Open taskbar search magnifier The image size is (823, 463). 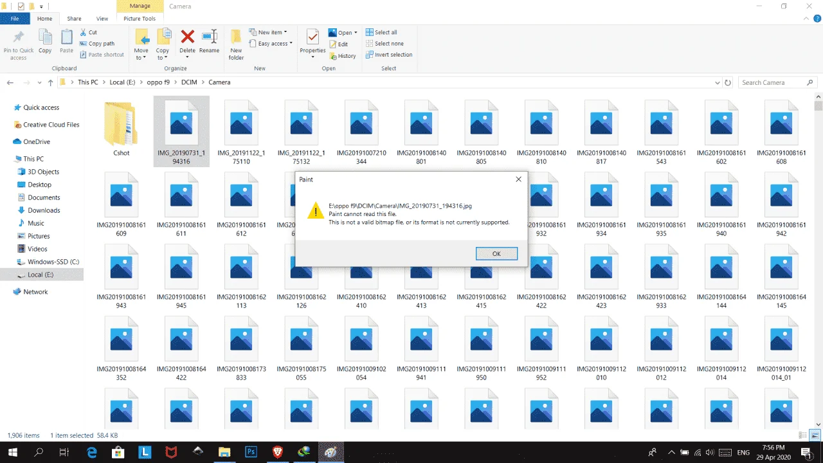pos(39,452)
